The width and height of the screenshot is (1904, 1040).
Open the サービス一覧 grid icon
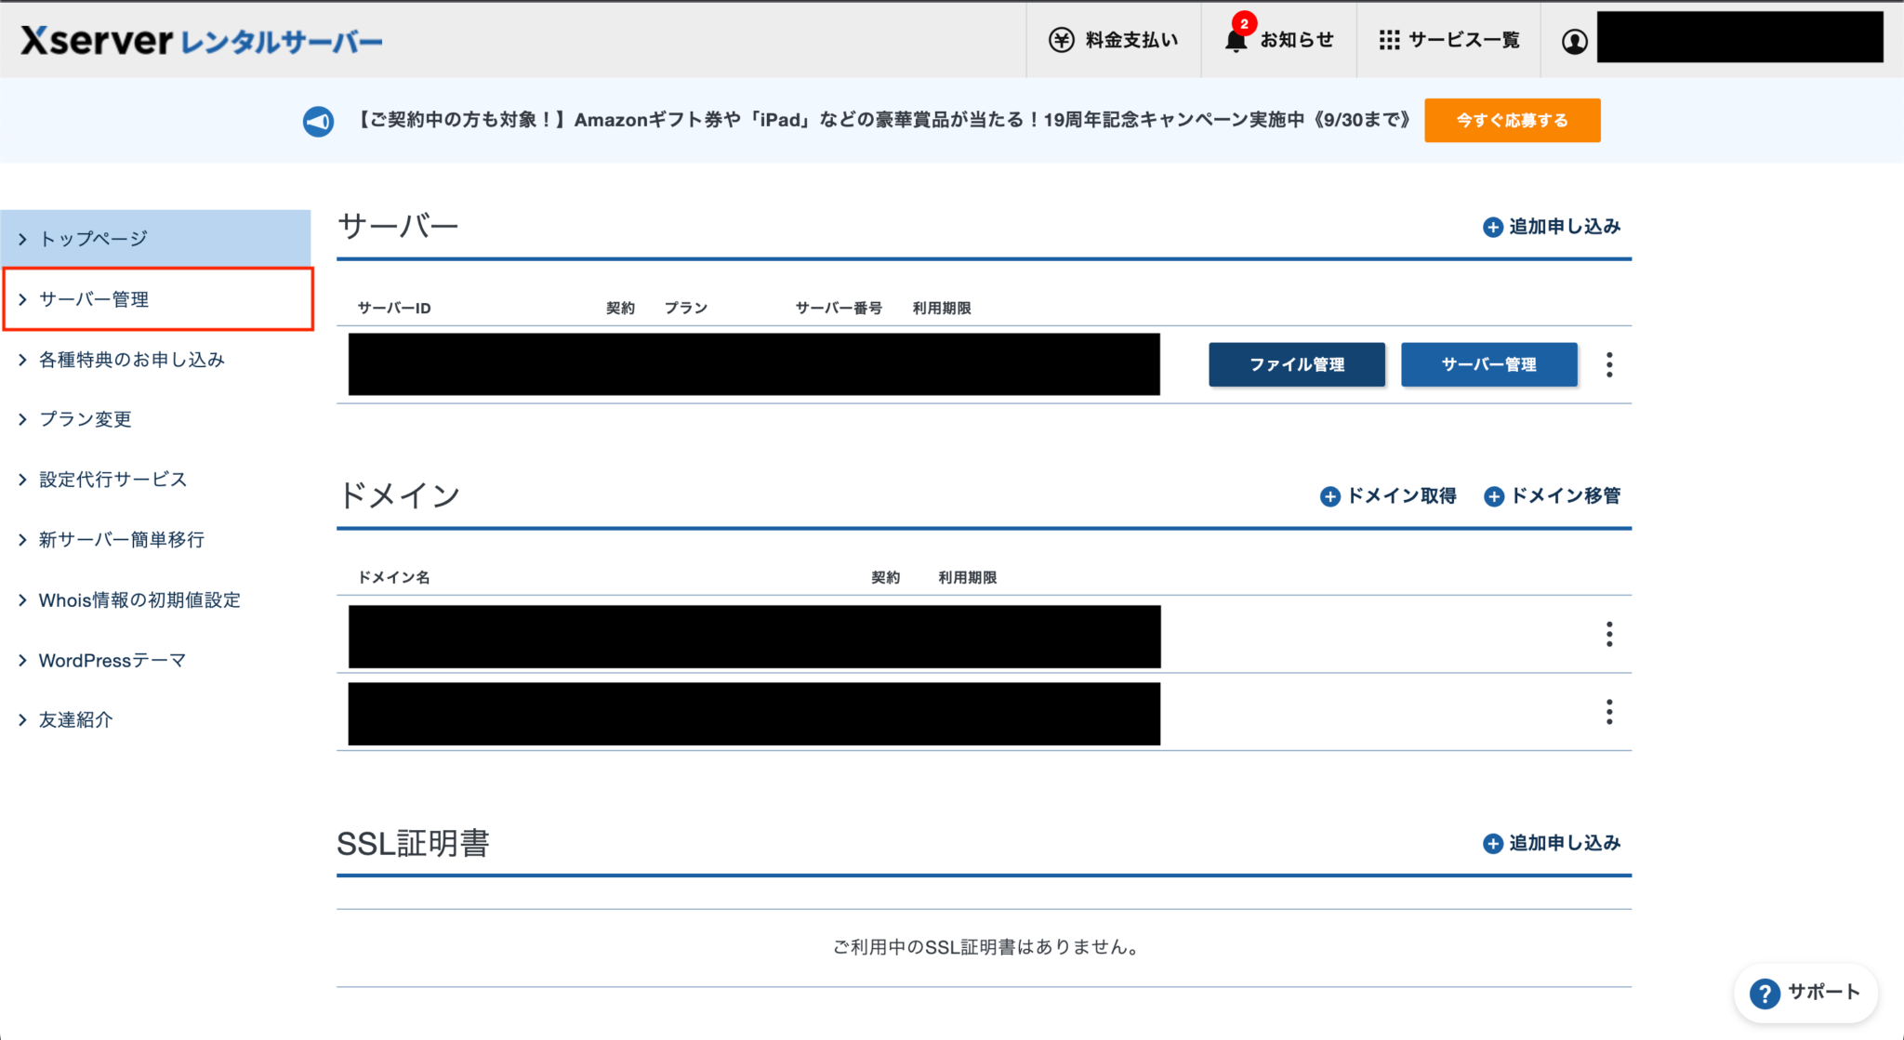tap(1390, 39)
